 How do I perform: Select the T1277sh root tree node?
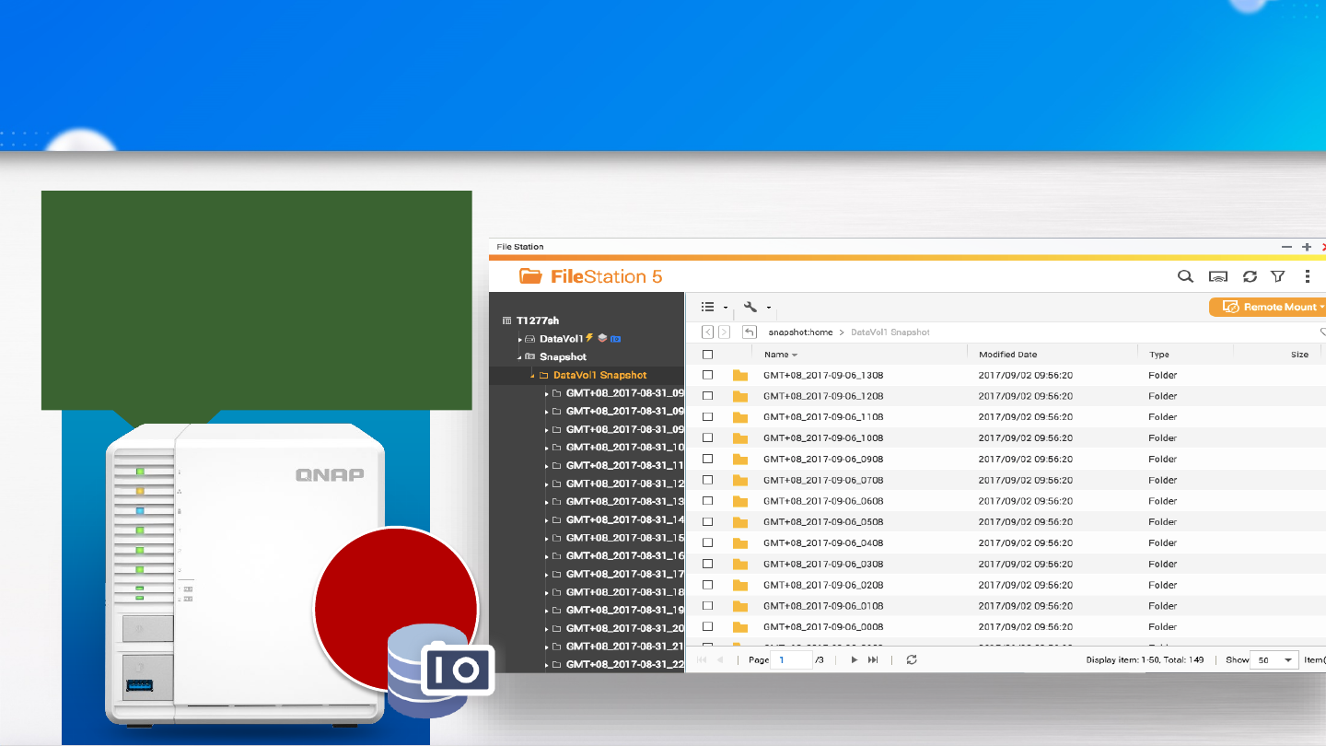[x=538, y=321]
